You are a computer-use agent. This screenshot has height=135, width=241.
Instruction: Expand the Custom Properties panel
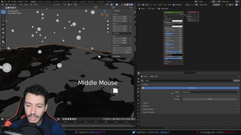pyautogui.click(x=149, y=112)
